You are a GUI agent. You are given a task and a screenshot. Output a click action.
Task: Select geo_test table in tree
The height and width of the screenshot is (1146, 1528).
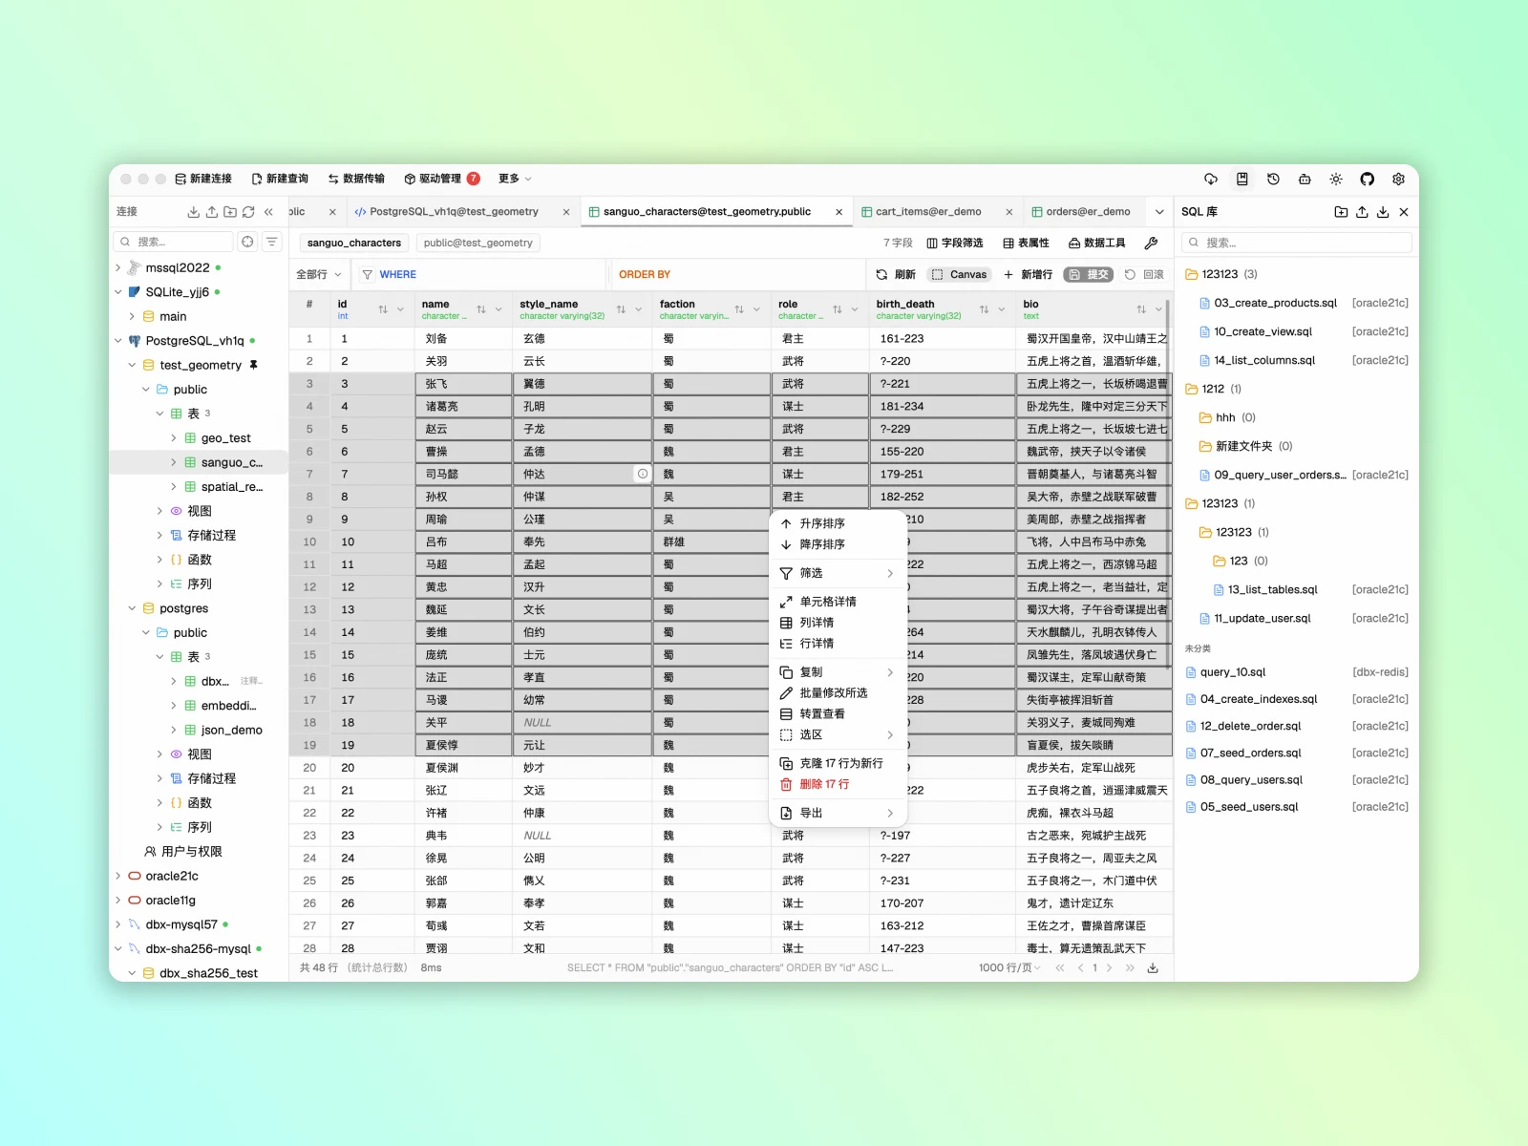pyautogui.click(x=225, y=438)
